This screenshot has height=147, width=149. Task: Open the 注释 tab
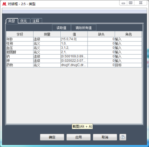coord(36,21)
